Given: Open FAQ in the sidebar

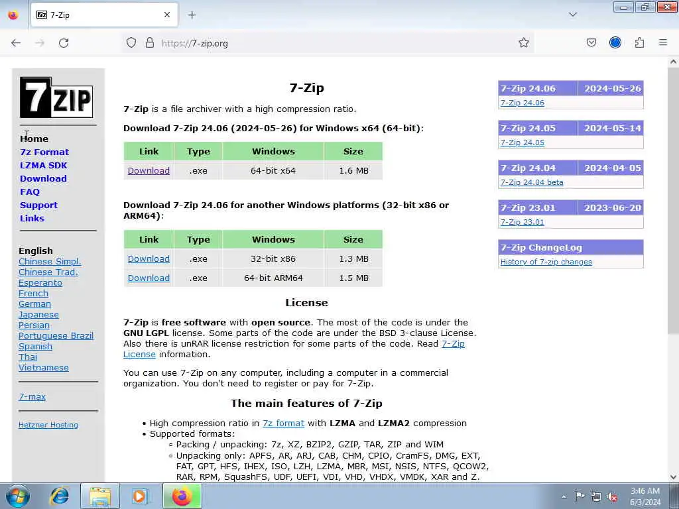Looking at the screenshot, I should coord(30,192).
